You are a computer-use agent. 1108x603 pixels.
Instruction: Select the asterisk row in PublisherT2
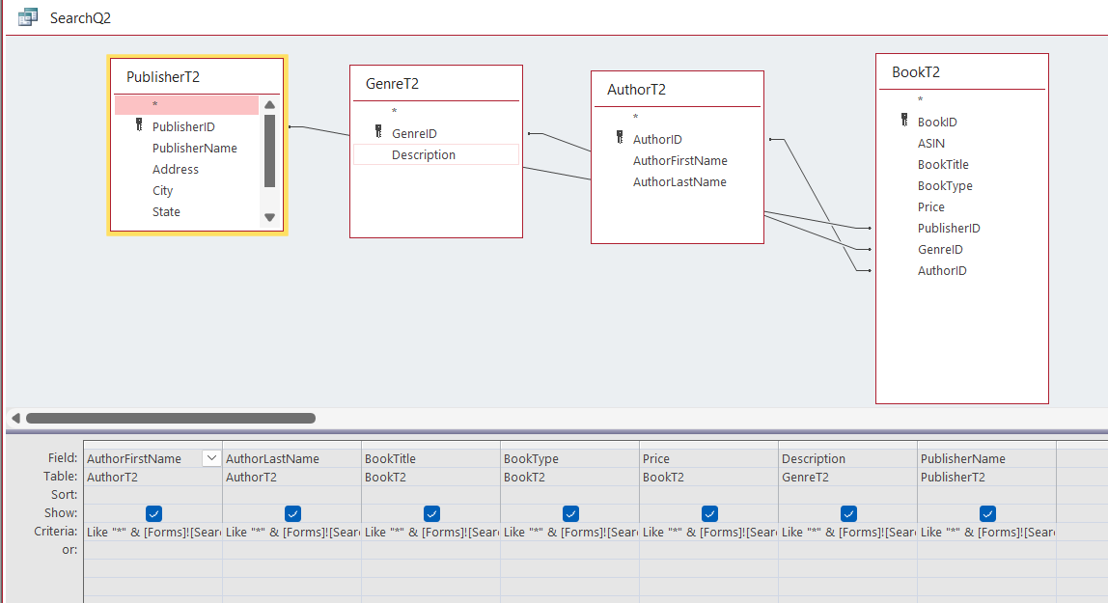click(186, 105)
